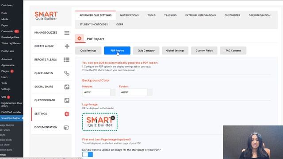Click the Custom Fields button

pyautogui.click(x=204, y=51)
